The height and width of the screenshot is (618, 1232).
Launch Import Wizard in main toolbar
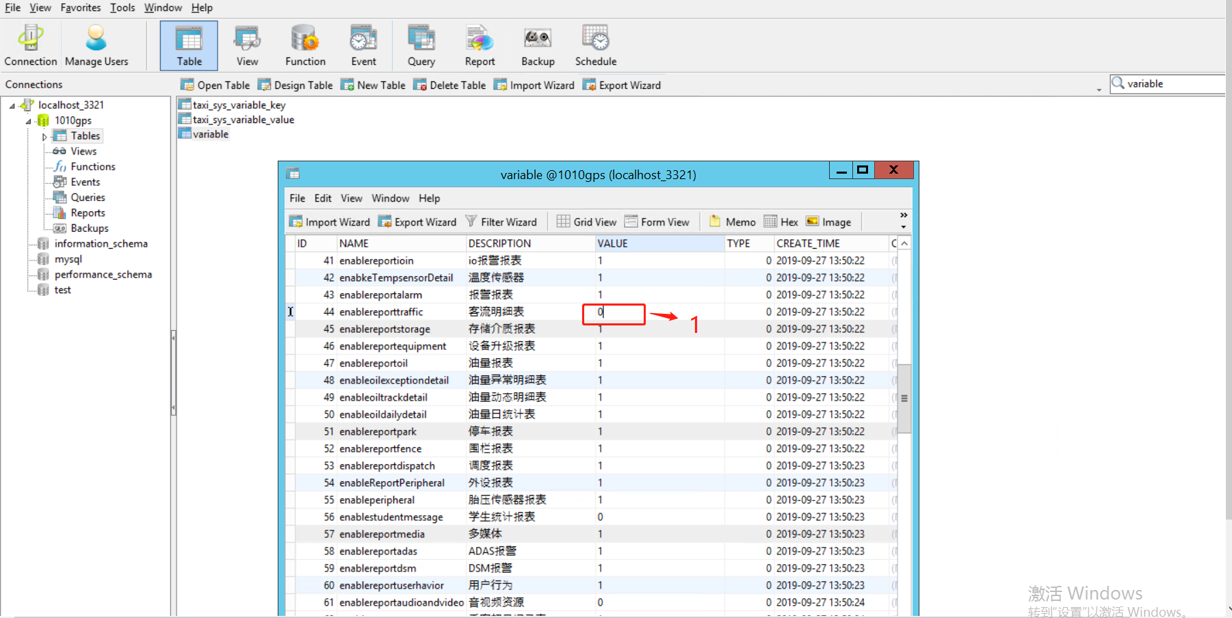[534, 85]
